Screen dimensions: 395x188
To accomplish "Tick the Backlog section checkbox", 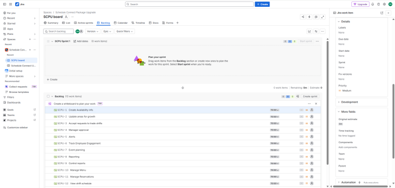I will tap(48, 96).
